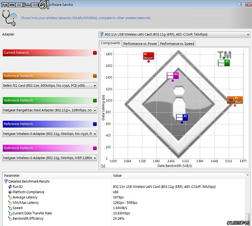Select the #2 blue Netgear chart marker
The width and height of the screenshot is (252, 226).
(x=182, y=118)
